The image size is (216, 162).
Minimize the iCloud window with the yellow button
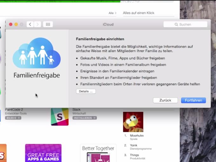click(x=16, y=24)
